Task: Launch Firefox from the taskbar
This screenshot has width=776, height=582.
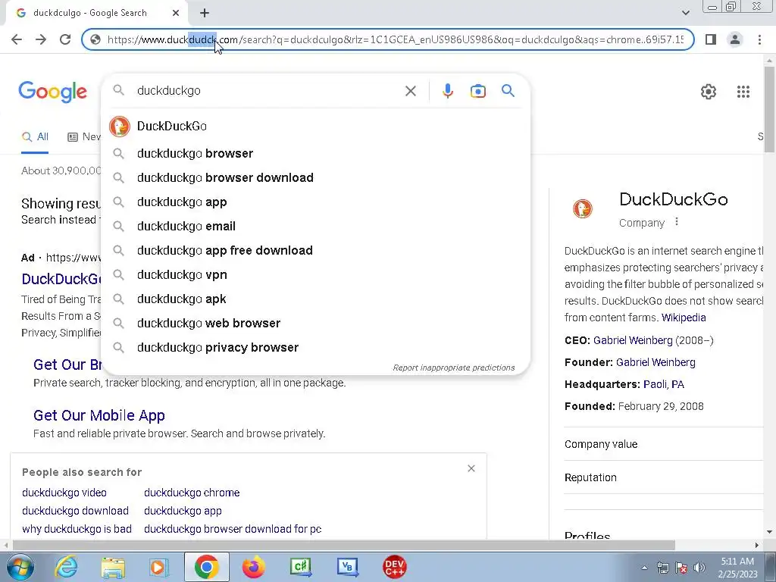Action: [x=253, y=567]
